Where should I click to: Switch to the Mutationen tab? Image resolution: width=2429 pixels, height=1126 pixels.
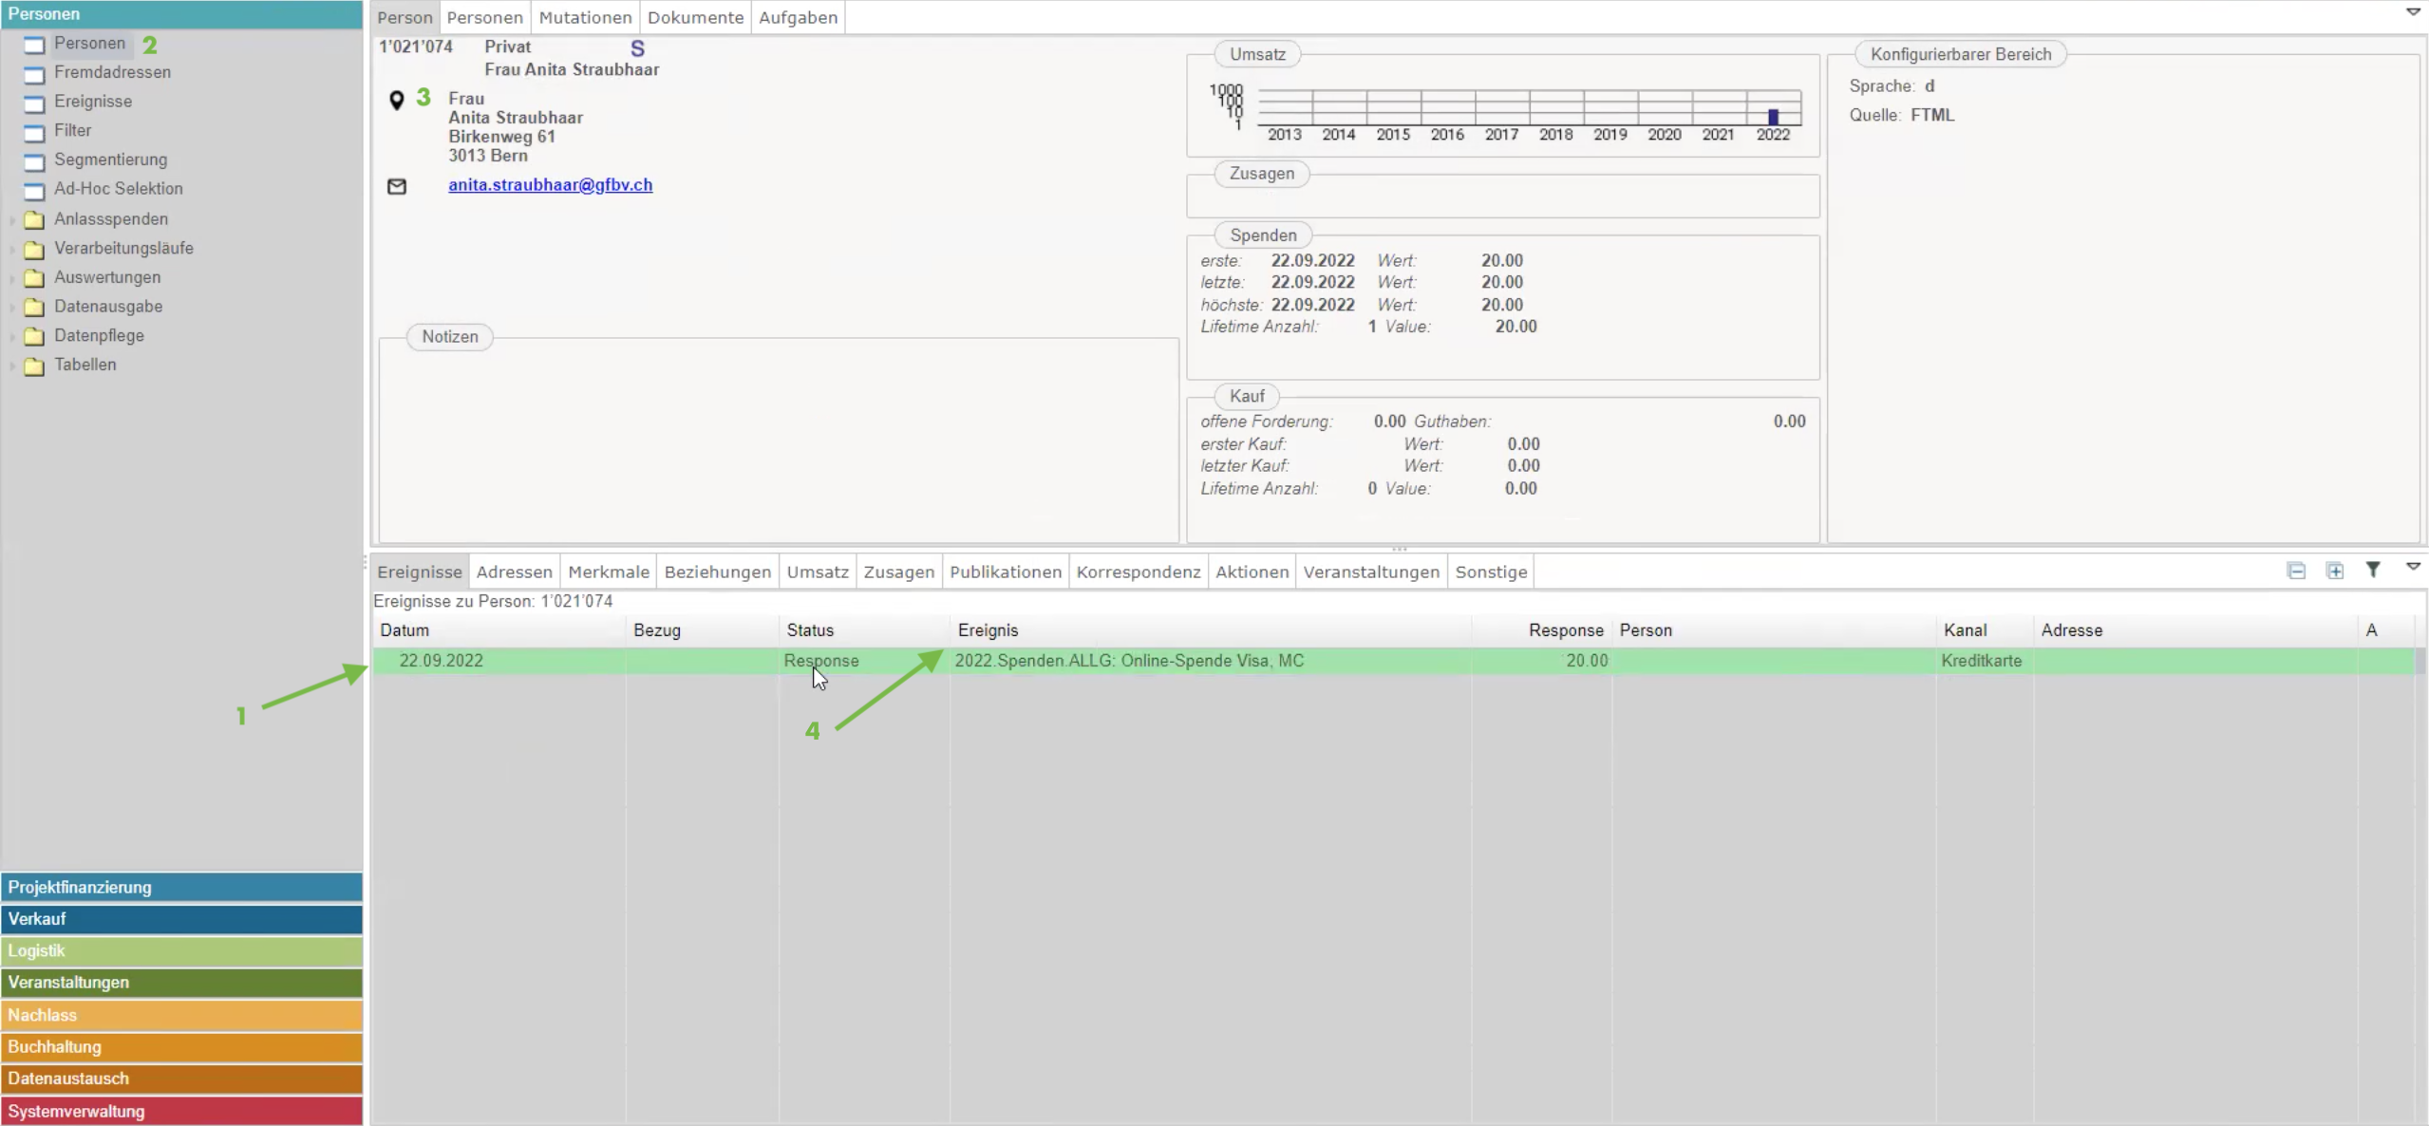(585, 17)
